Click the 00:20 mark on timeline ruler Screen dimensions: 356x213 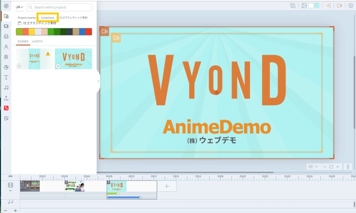[243, 176]
